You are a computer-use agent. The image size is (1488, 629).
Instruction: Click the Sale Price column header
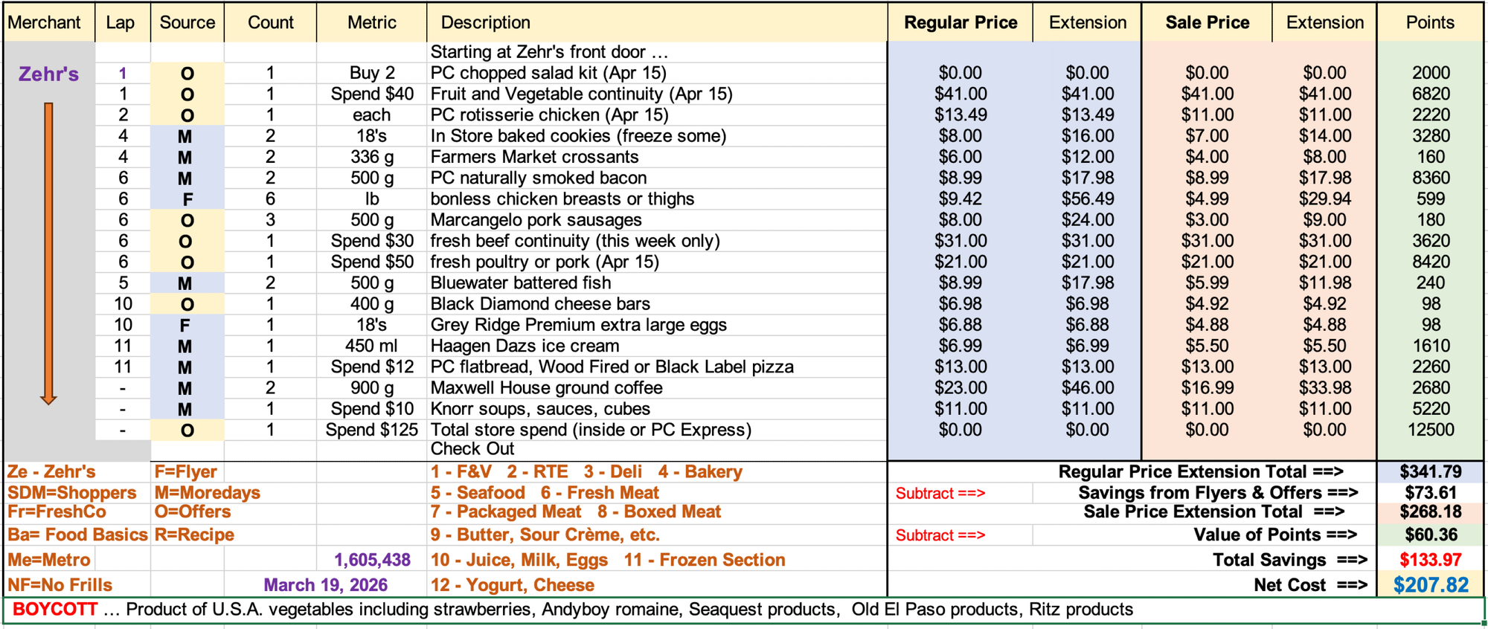click(x=1207, y=22)
